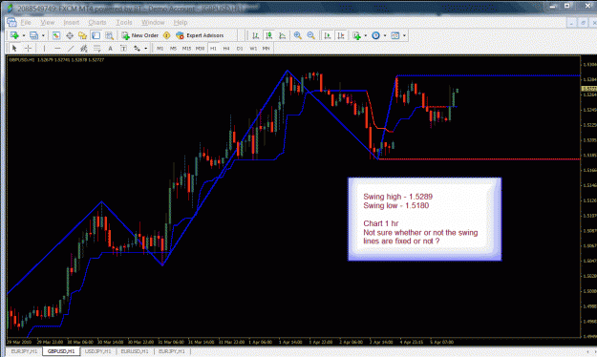Image resolution: width=597 pixels, height=357 pixels.
Task: Switch to the GBPUSD,H1 chart tab
Action: tap(61, 351)
